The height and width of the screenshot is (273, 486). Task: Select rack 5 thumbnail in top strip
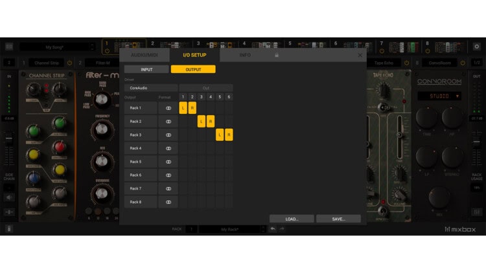coord(308,47)
